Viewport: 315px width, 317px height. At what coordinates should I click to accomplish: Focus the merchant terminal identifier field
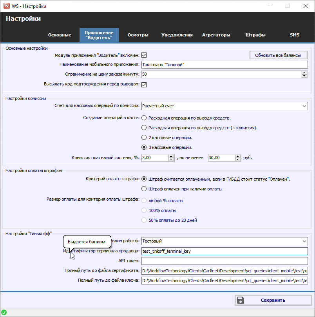224,251
